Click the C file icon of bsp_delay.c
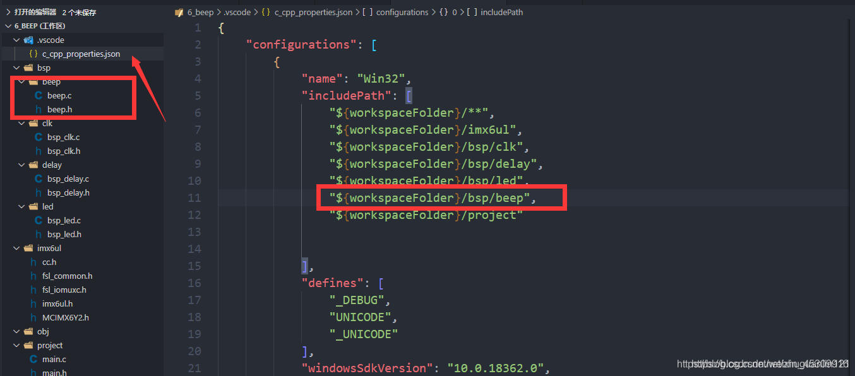 (39, 179)
